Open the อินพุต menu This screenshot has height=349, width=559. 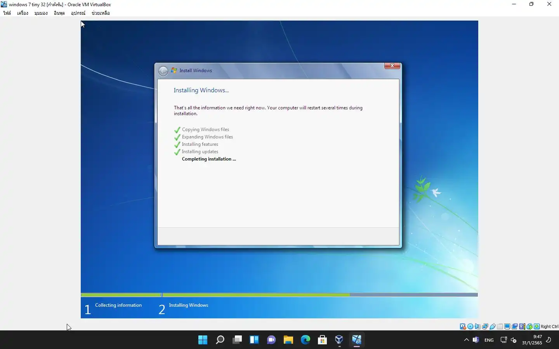[x=59, y=13]
